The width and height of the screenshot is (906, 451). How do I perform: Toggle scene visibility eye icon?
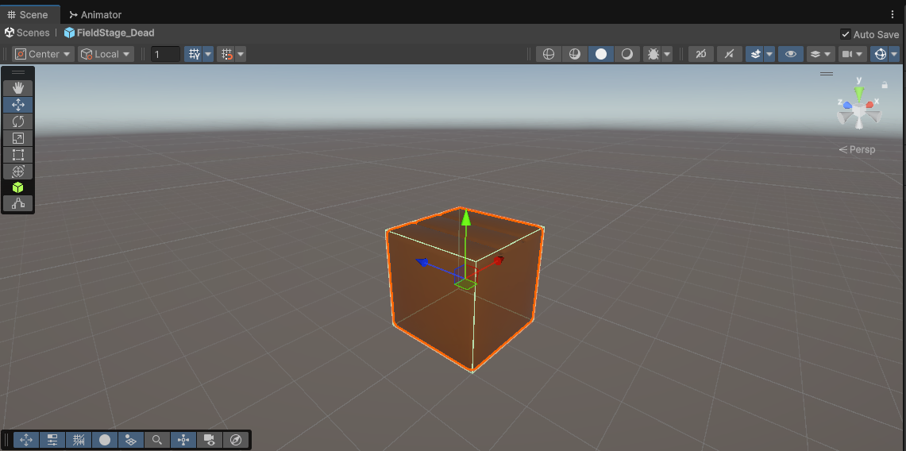point(790,54)
